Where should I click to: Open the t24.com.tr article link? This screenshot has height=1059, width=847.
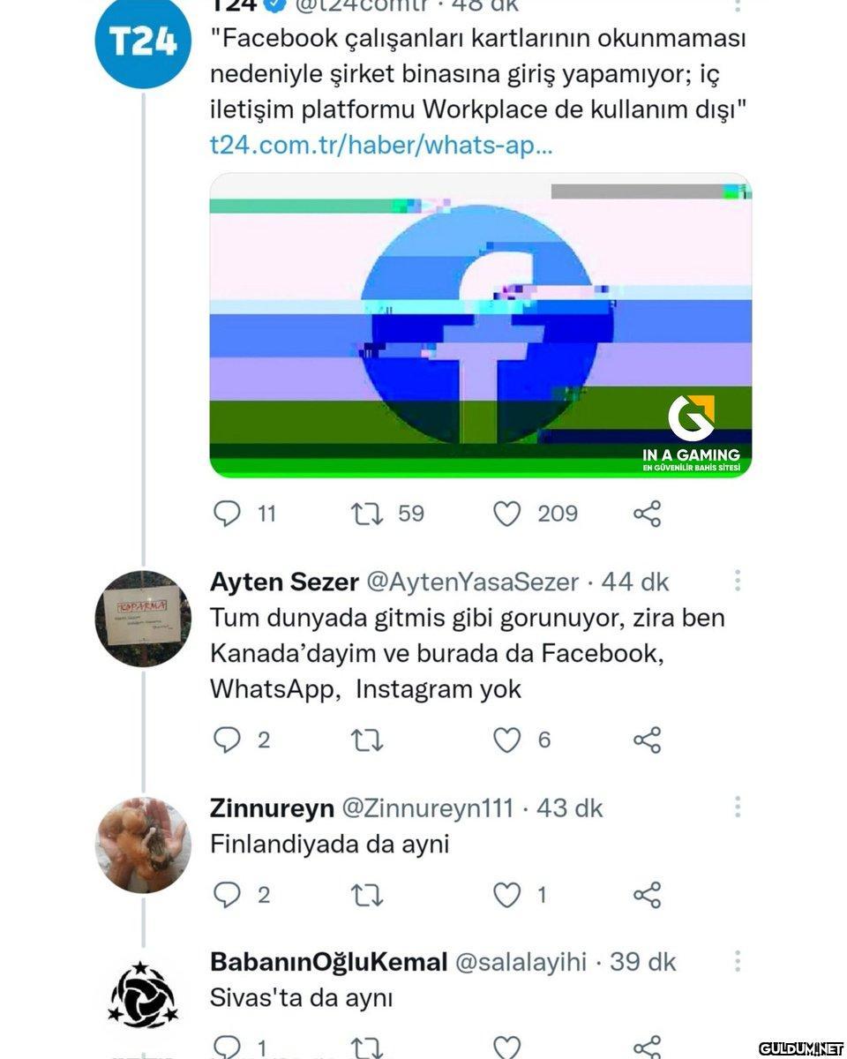click(x=381, y=146)
